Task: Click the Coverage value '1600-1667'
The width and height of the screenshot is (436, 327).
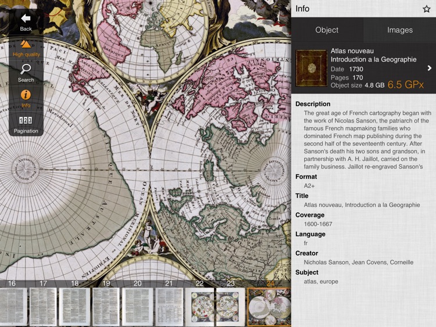Action: click(318, 224)
